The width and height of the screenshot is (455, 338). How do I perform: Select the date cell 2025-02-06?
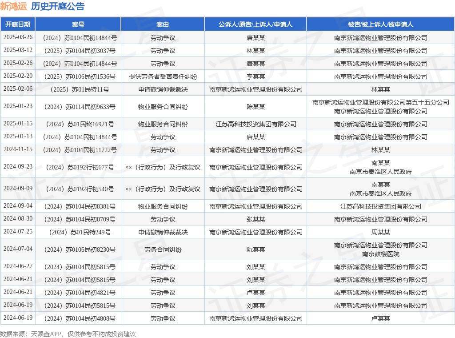coord(18,89)
